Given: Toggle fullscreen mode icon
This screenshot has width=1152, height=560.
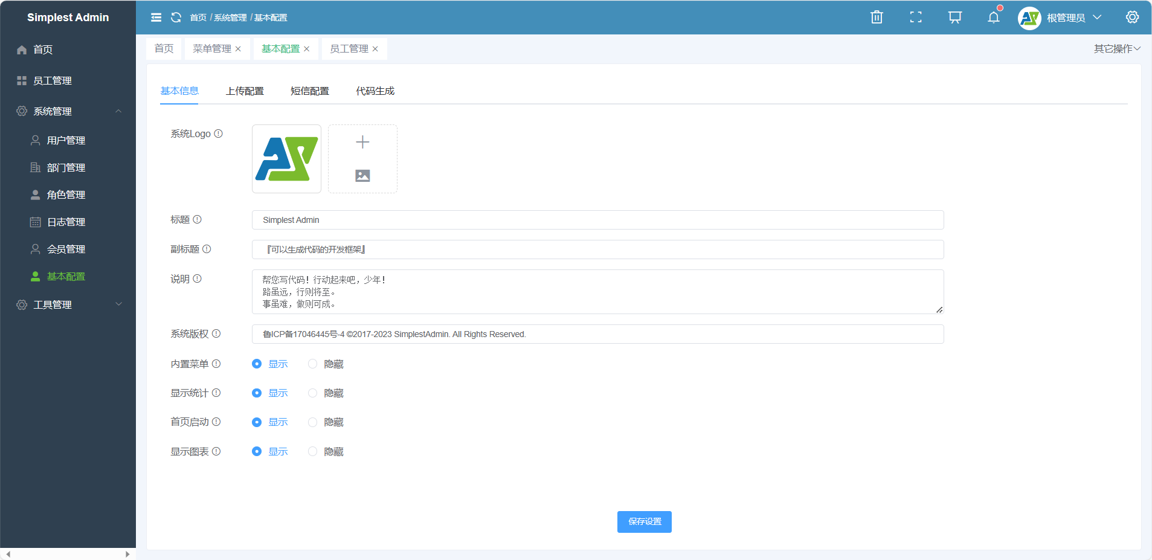Looking at the screenshot, I should point(916,18).
